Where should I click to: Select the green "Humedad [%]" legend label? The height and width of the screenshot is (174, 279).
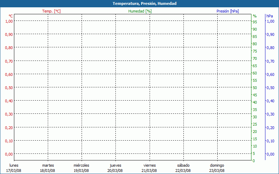tap(140, 11)
